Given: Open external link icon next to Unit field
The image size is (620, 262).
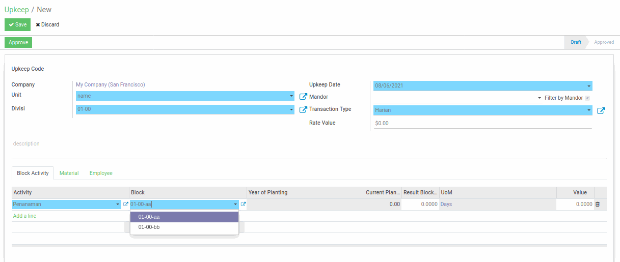Looking at the screenshot, I should (x=303, y=97).
